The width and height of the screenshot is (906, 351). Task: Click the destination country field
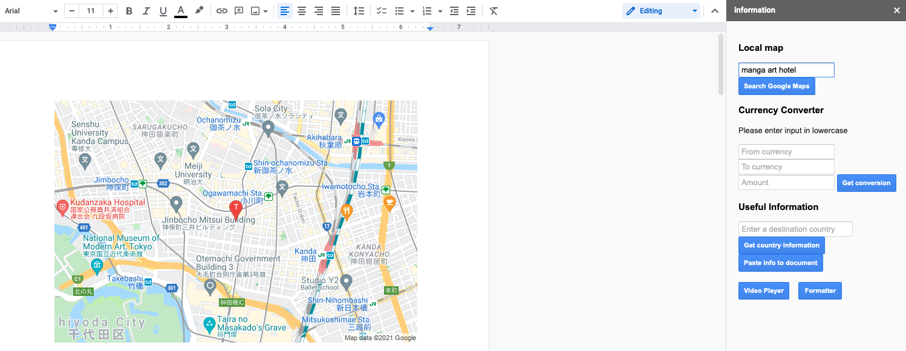coord(795,229)
